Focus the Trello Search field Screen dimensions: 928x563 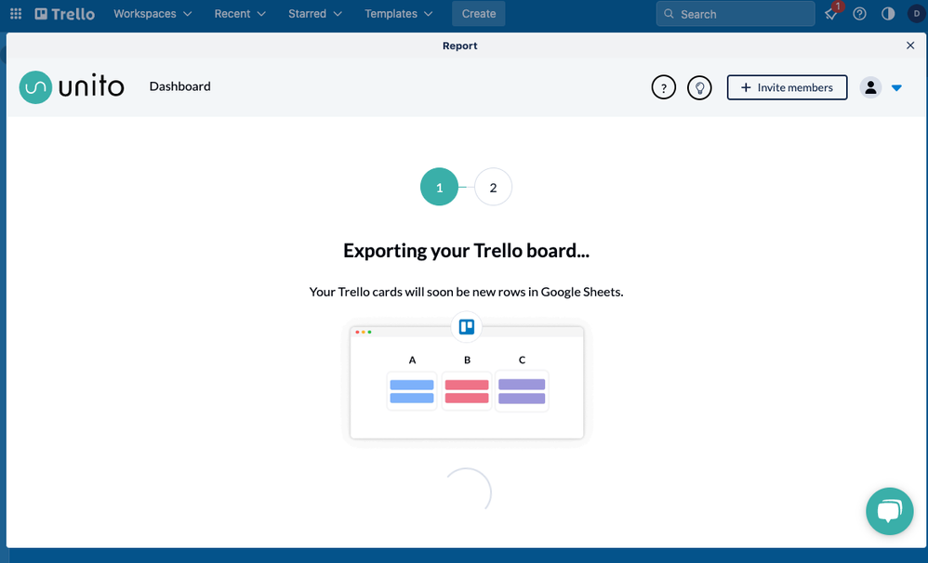pyautogui.click(x=736, y=14)
